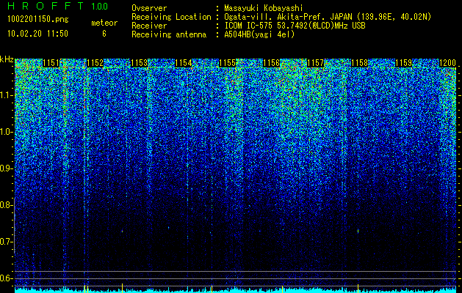Click the 1.1 kHz axis label
Viewport: 462px width, 293px height.
[6, 95]
